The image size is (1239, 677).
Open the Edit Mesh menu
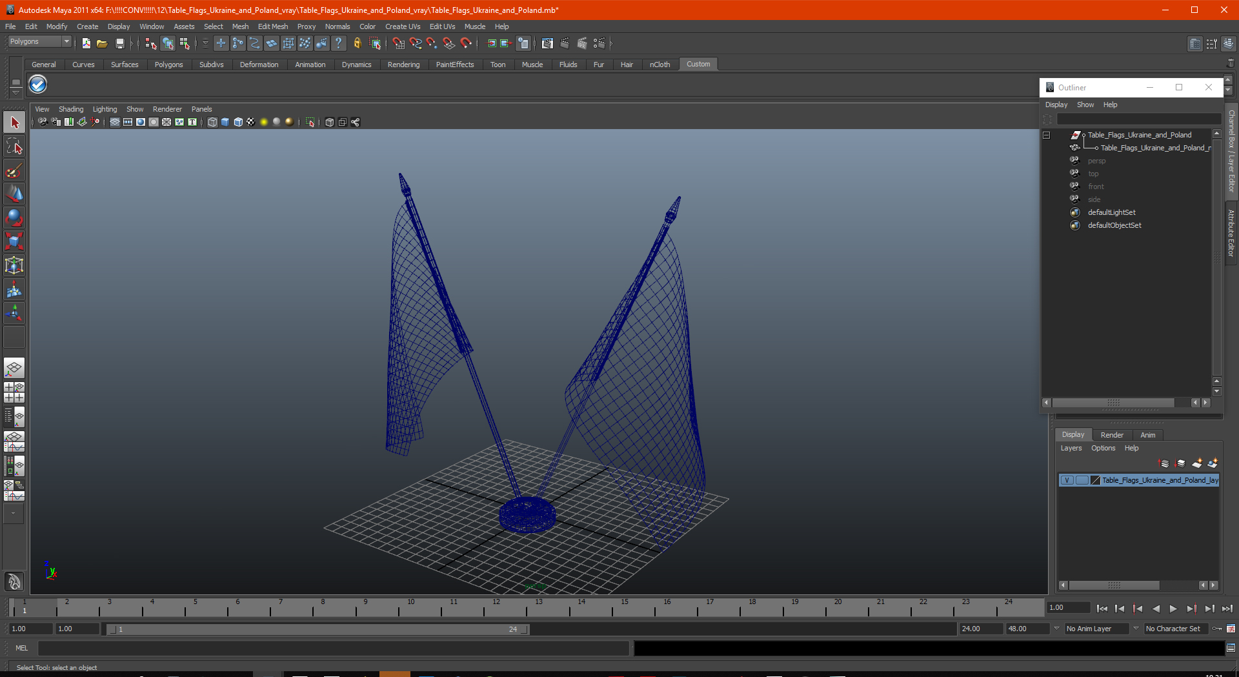point(273,26)
